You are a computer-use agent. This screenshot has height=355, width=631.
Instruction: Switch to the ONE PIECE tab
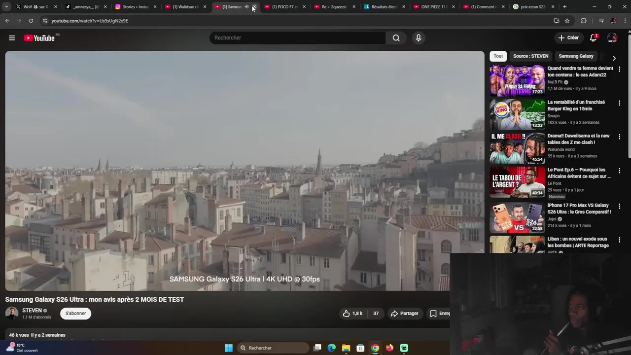(x=434, y=7)
